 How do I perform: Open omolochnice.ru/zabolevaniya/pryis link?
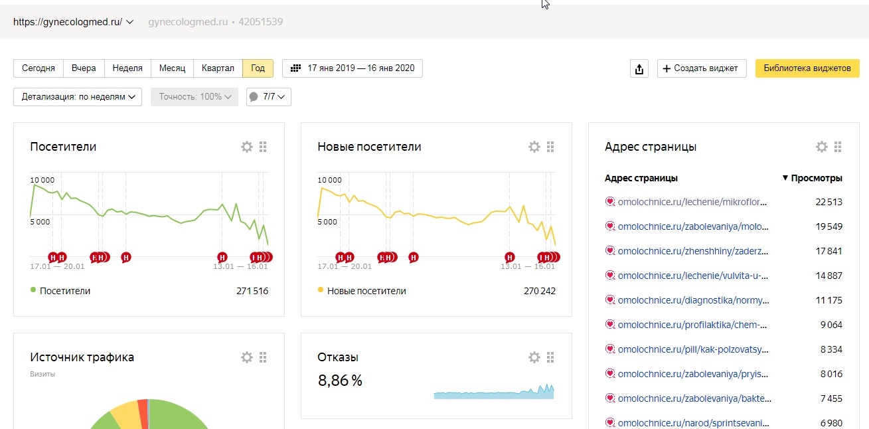pos(694,374)
